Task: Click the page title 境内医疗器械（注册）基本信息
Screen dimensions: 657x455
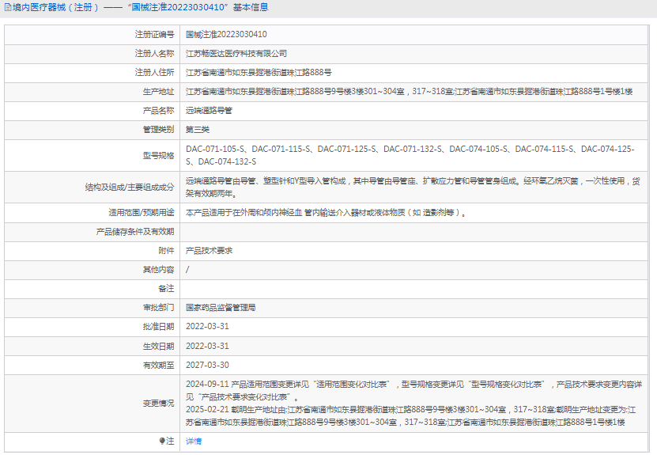Action: pos(141,7)
